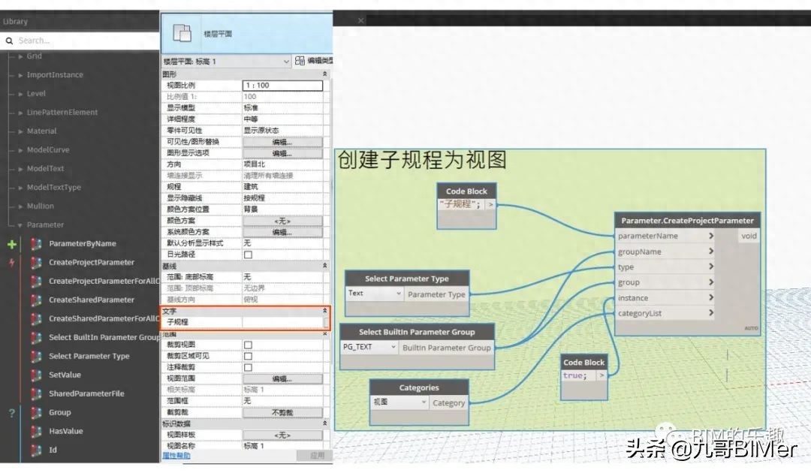Expand the Grid library category
The height and width of the screenshot is (473, 811).
[20, 56]
